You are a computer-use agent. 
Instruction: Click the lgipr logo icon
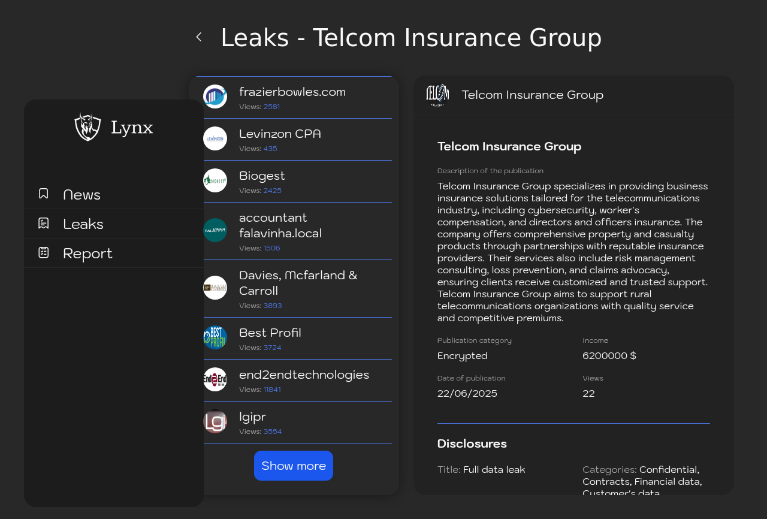coord(215,421)
